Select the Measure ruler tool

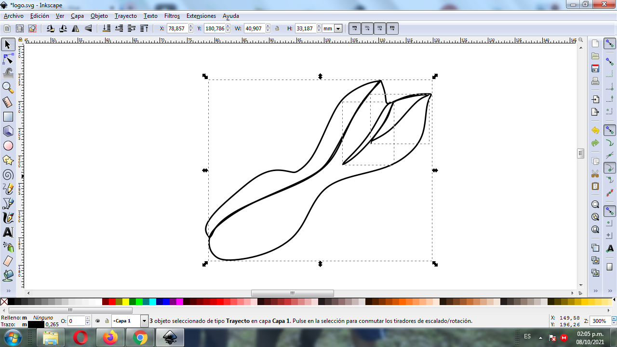(x=8, y=102)
